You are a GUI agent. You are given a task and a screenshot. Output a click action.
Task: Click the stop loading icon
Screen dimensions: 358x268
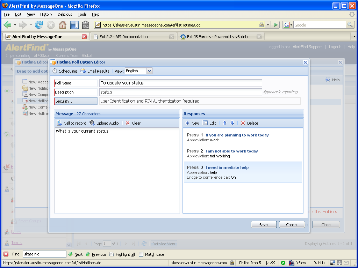(51, 25)
